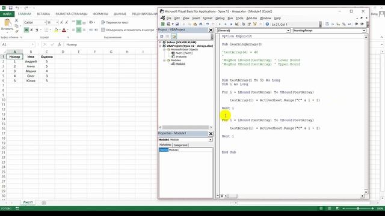Click the blue Help question mark icon
The image size is (385, 216).
[267, 24]
